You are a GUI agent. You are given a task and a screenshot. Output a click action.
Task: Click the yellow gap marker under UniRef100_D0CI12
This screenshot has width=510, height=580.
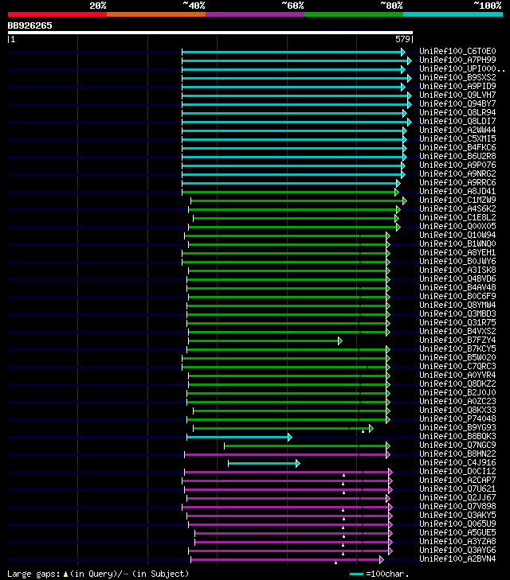click(343, 475)
